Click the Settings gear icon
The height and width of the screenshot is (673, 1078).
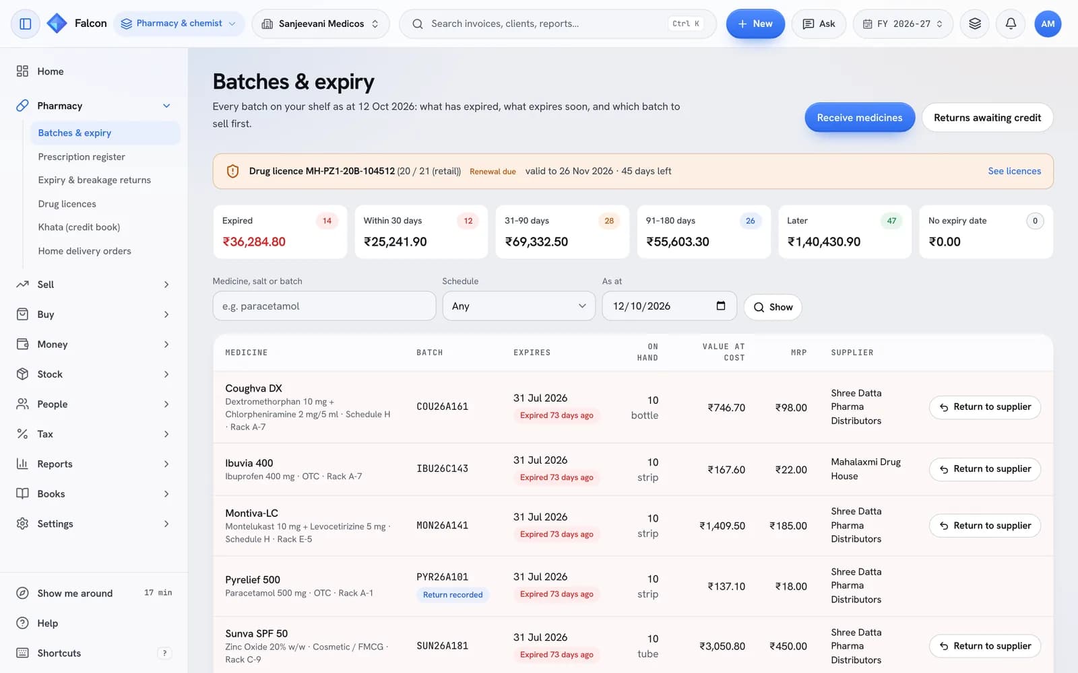point(22,524)
